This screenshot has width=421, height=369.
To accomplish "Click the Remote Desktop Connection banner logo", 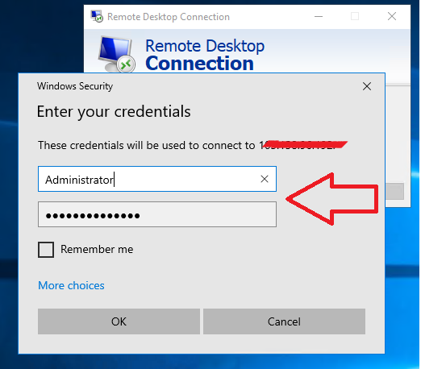I will tap(116, 55).
